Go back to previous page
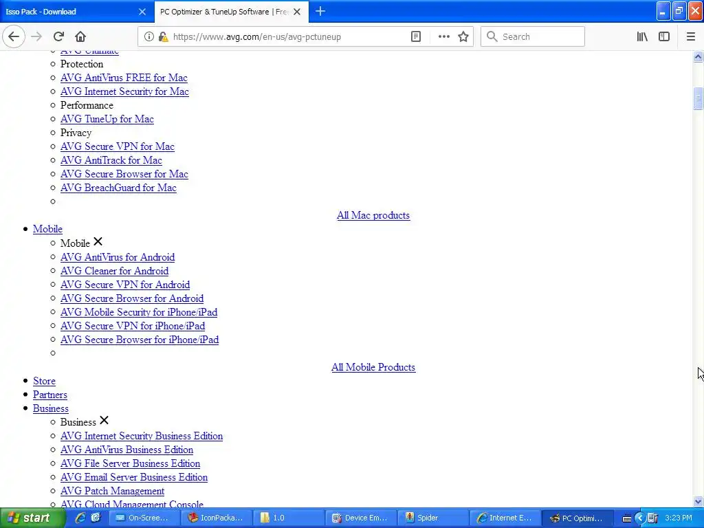The width and height of the screenshot is (704, 528). [x=14, y=36]
